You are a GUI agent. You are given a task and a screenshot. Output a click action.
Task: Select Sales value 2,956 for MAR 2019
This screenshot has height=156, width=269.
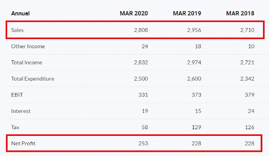(x=194, y=30)
